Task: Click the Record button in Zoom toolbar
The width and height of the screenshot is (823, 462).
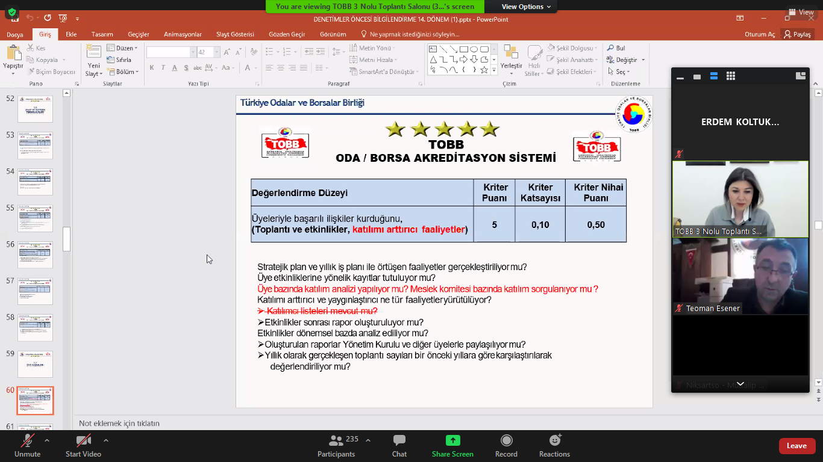Action: [x=506, y=445]
